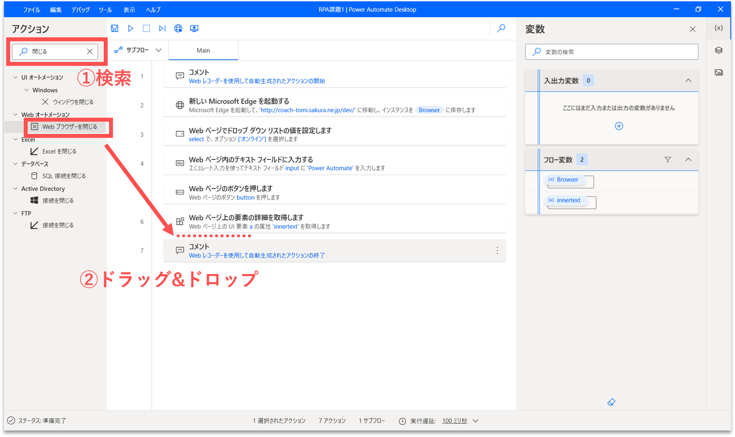Screen dimensions: 735x437
Task: Open the デバッグ menu
Action: pyautogui.click(x=80, y=10)
